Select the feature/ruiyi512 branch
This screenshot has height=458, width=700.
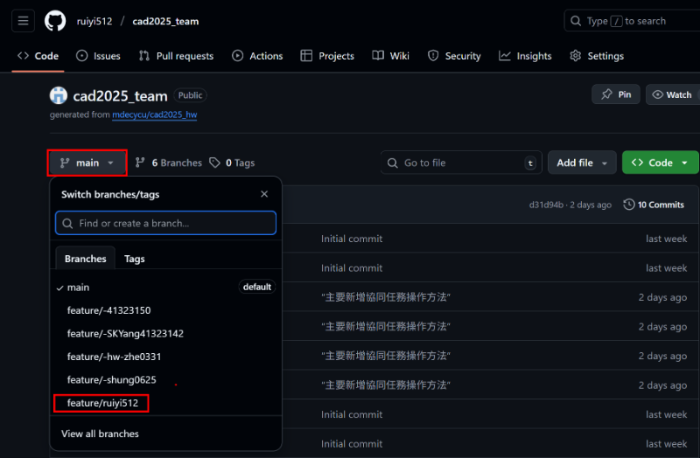[x=101, y=403]
